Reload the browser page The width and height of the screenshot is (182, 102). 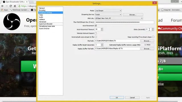(11, 6)
